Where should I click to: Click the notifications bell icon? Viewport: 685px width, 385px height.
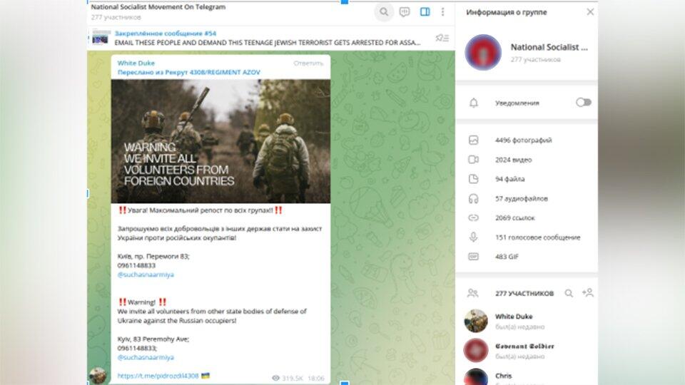pyautogui.click(x=474, y=103)
